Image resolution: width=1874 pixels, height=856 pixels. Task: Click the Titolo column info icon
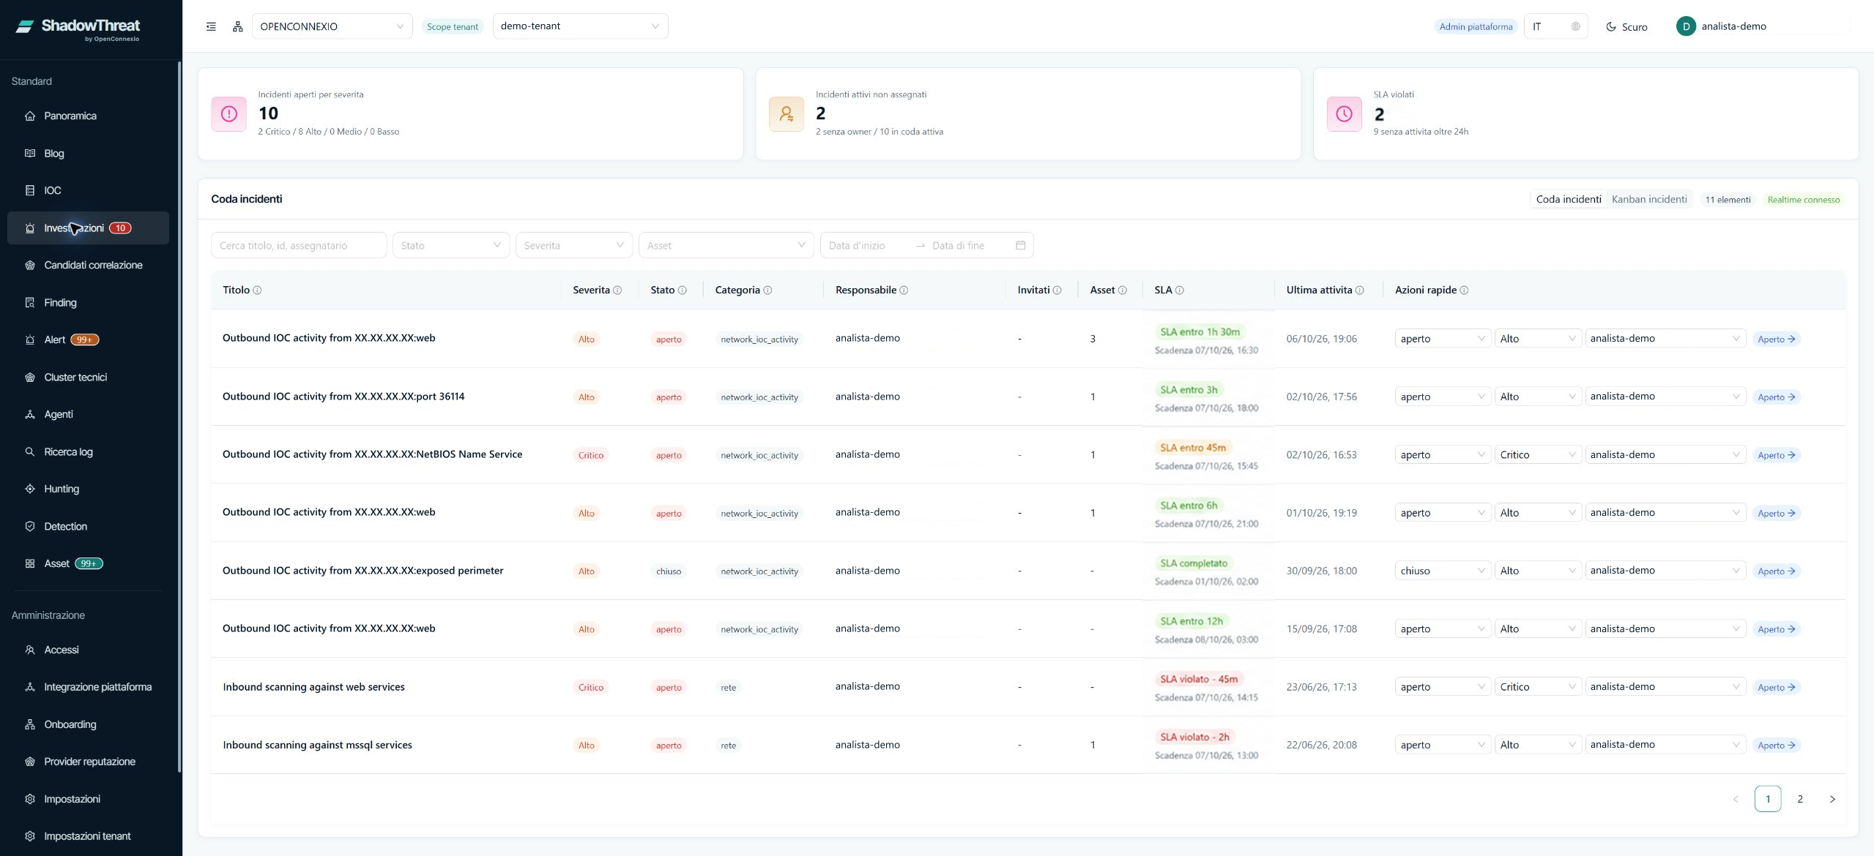coord(257,290)
